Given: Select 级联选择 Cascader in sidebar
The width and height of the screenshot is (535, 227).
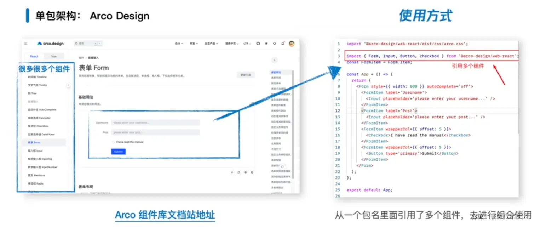Looking at the screenshot, I should coord(39,118).
